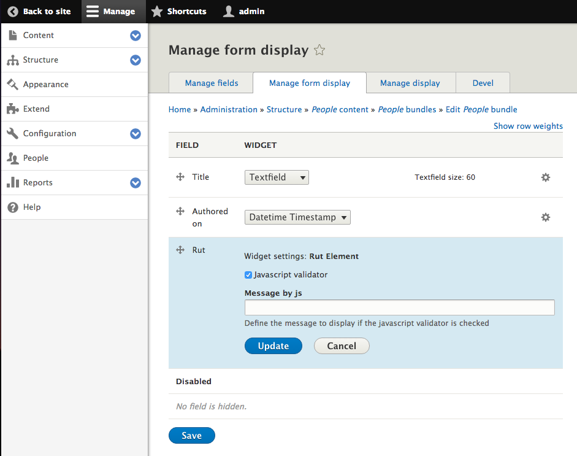This screenshot has width=577, height=456.
Task: Open the Textfield widget dropdown for Title
Action: click(277, 177)
